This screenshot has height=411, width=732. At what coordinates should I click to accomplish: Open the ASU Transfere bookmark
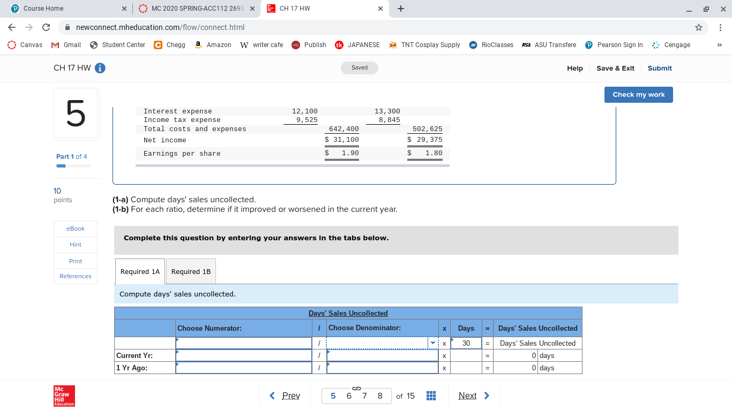tap(549, 45)
